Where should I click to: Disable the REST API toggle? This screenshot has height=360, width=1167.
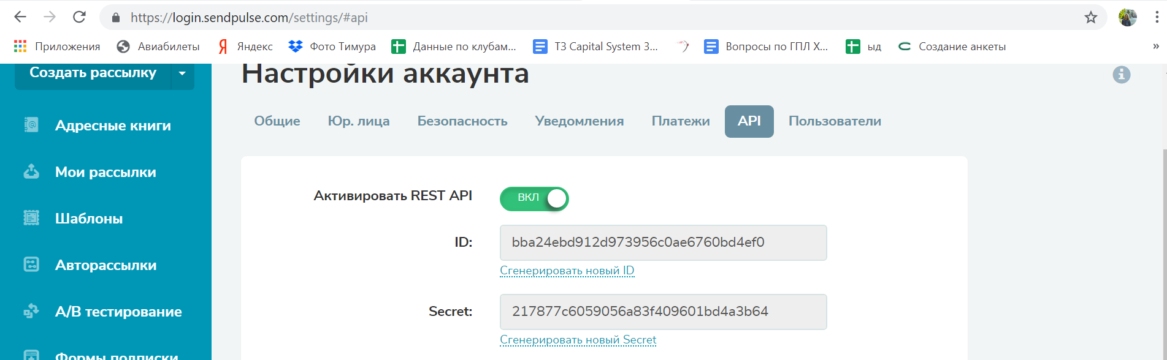534,198
